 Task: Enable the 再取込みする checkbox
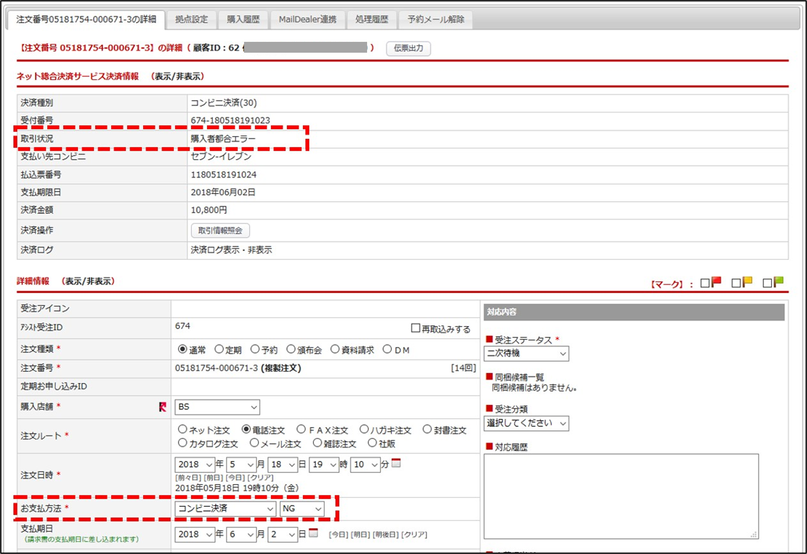click(415, 328)
